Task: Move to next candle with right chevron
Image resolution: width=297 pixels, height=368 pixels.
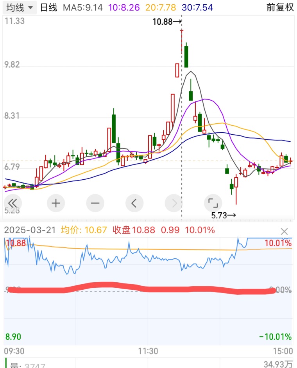Action: coord(174,203)
